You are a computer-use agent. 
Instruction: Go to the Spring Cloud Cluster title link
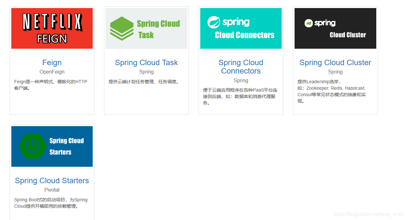335,63
